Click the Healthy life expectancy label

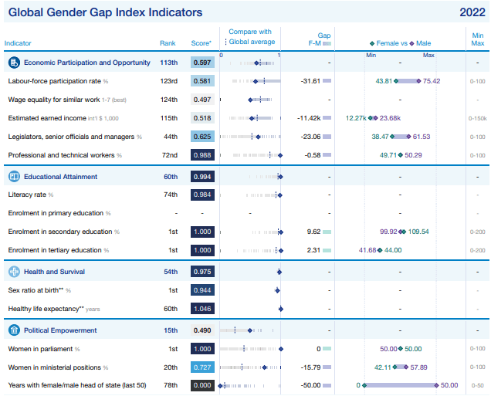point(54,309)
